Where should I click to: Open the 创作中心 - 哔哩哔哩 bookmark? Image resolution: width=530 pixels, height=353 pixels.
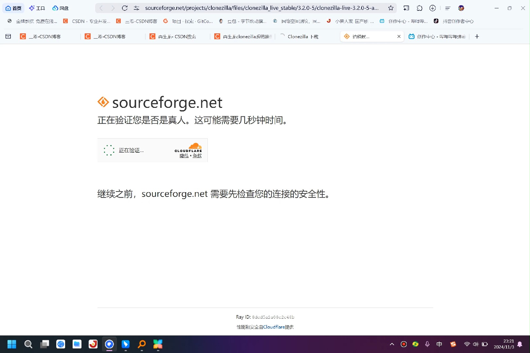coord(404,21)
